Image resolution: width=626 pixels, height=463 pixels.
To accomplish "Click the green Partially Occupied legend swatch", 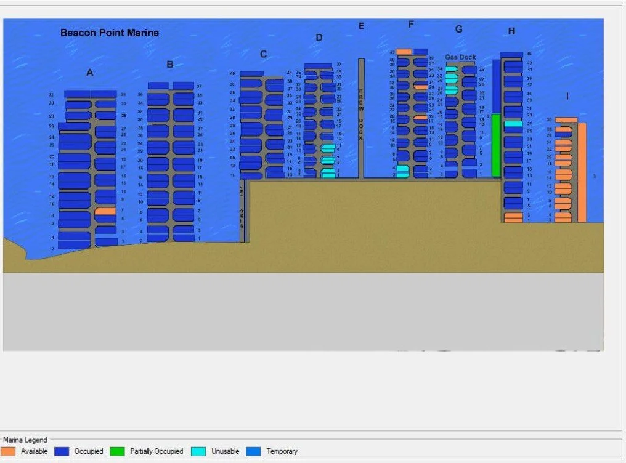I will point(117,451).
